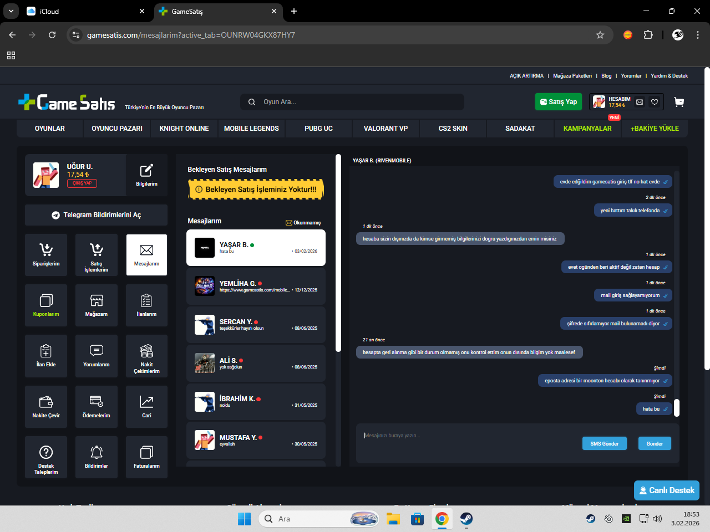This screenshot has height=532, width=710.
Task: Open conversation with İBRAHİM K.
Action: [256, 402]
